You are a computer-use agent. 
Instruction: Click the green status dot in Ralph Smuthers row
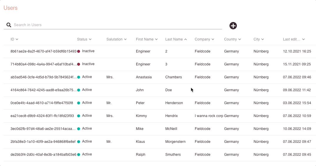point(79,155)
